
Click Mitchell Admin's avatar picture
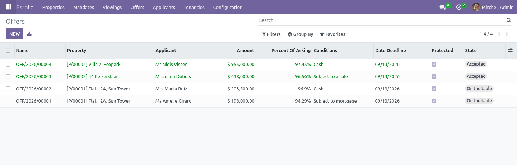coord(476,7)
